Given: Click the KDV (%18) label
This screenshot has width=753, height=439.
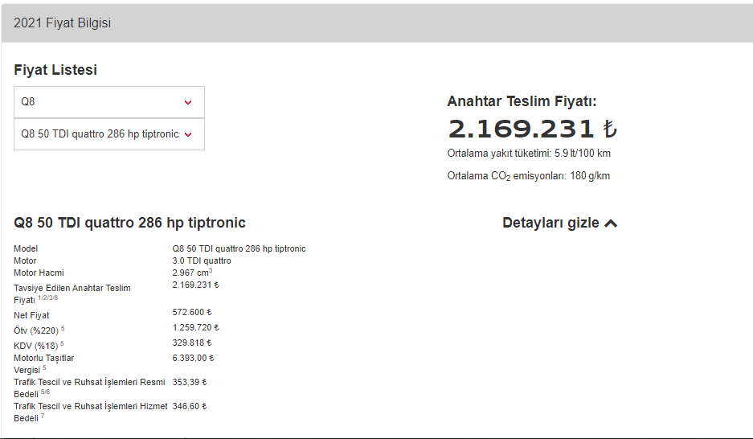Looking at the screenshot, I should (39, 346).
